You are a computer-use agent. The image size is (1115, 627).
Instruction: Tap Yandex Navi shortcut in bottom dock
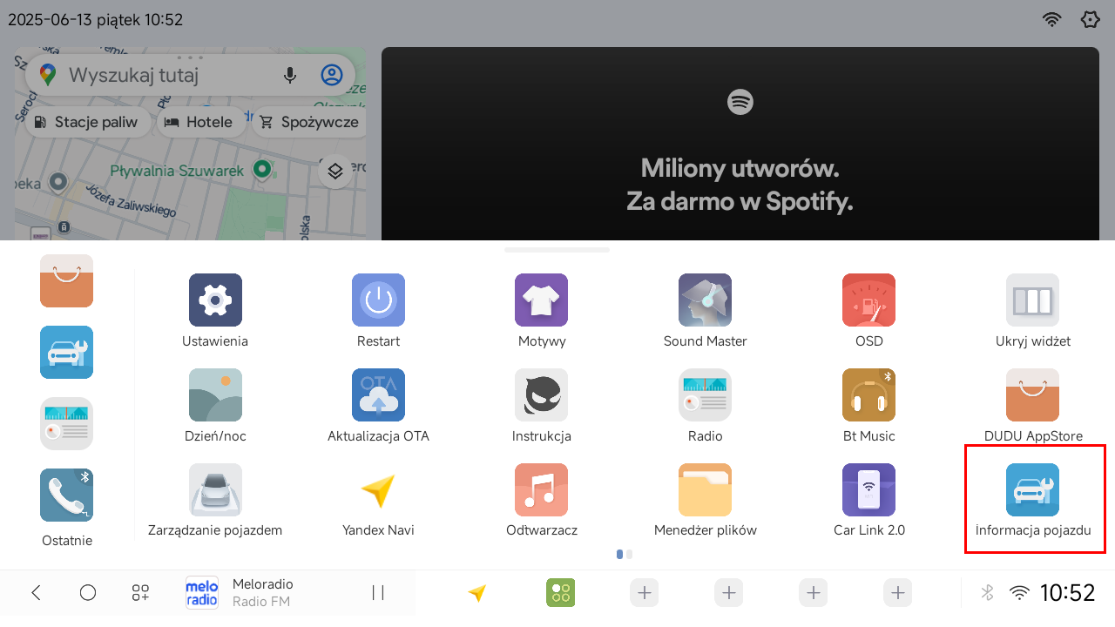click(x=476, y=593)
